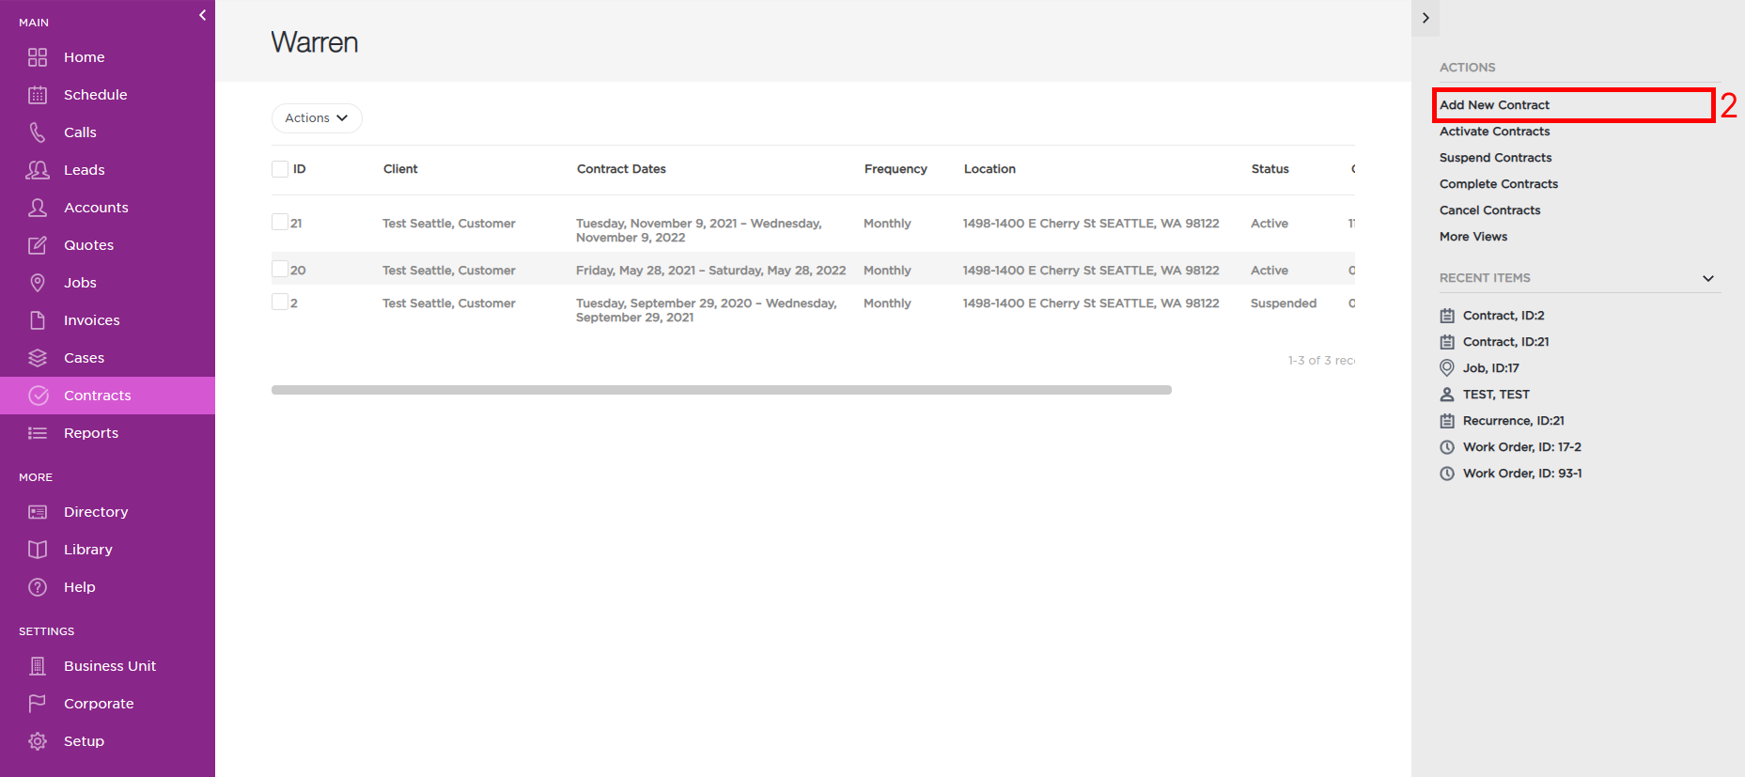
Task: Click client name in contract 21 row
Action: [448, 224]
